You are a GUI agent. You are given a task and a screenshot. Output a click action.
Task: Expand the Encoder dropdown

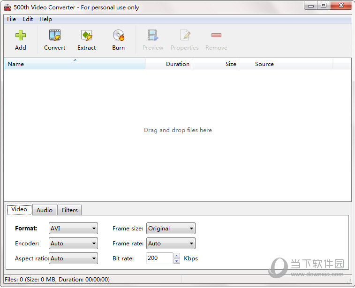click(x=73, y=244)
